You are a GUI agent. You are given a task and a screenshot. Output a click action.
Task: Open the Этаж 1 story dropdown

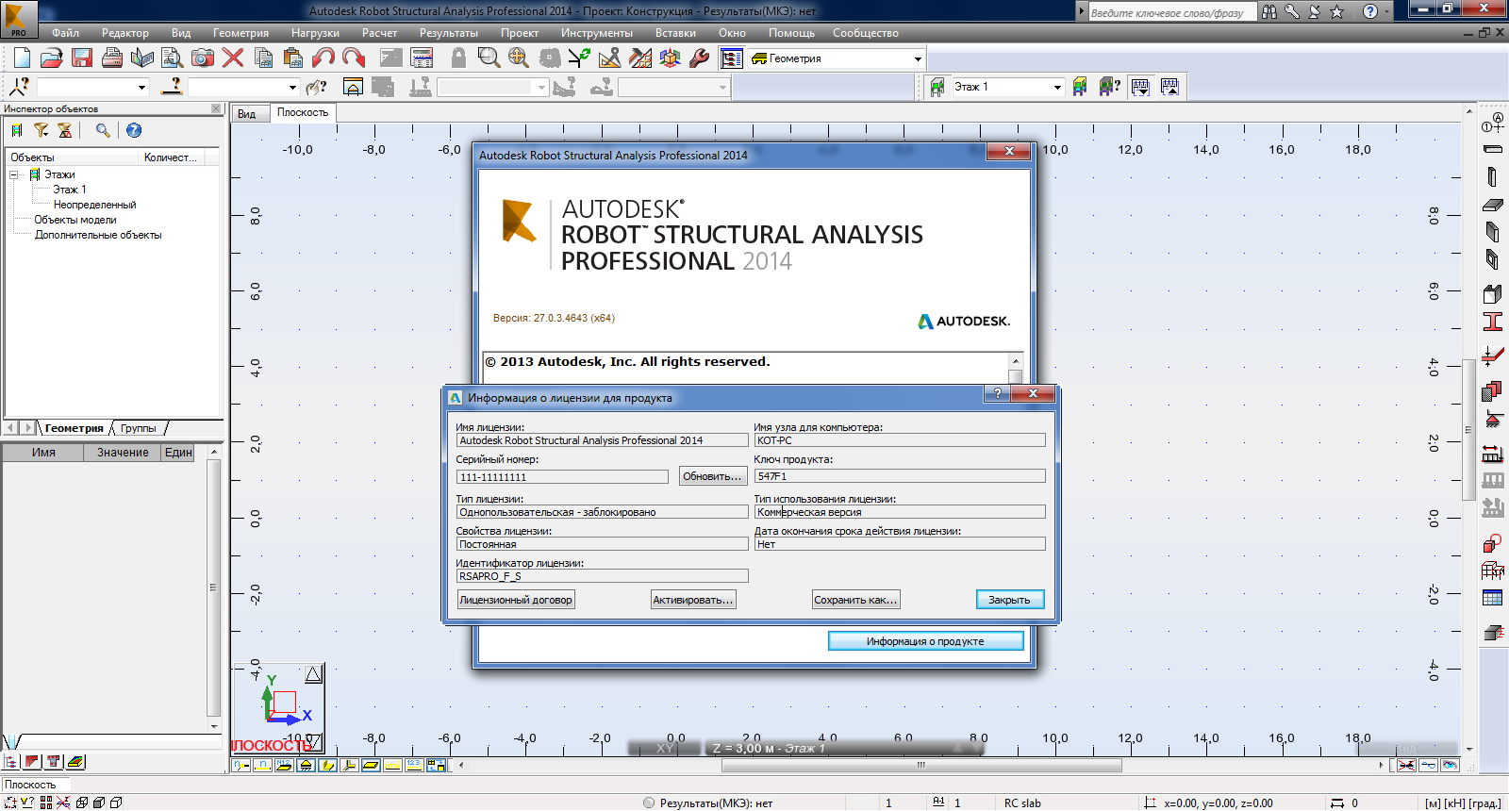click(1057, 87)
